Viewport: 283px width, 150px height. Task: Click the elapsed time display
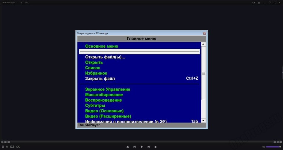pyautogui.click(x=6, y=142)
